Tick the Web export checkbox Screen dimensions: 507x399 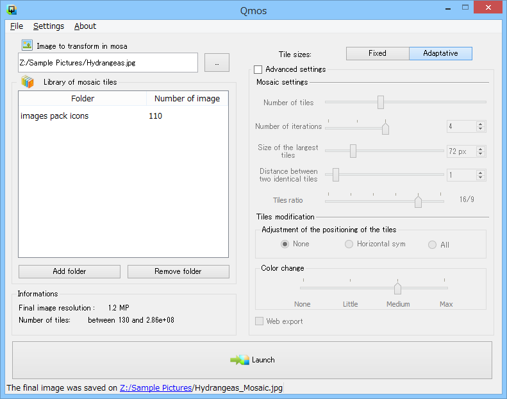coord(260,321)
